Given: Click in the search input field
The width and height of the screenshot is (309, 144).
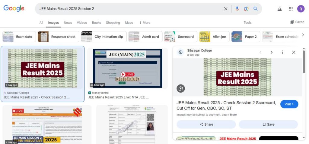Looking at the screenshot, I should pyautogui.click(x=130, y=9).
